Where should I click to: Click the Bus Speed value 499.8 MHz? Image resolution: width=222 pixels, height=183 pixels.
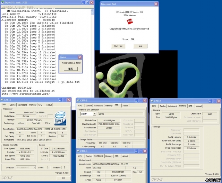coord(25,156)
